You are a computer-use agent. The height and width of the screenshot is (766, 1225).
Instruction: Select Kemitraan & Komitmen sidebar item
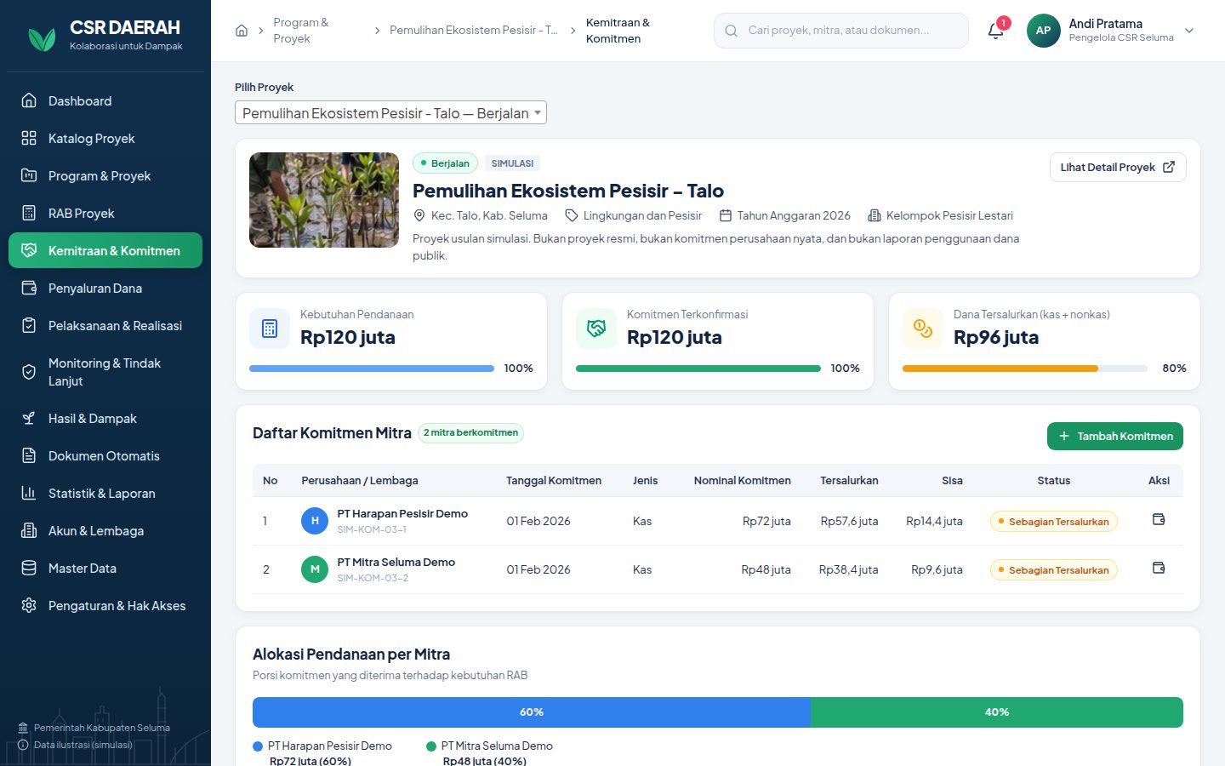click(x=105, y=250)
